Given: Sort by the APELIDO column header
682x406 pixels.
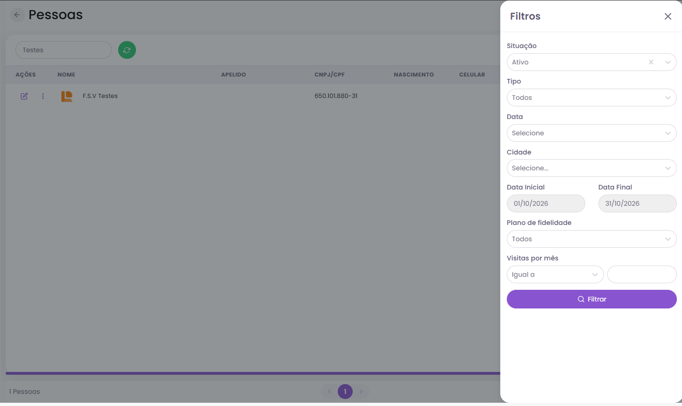Looking at the screenshot, I should point(234,75).
